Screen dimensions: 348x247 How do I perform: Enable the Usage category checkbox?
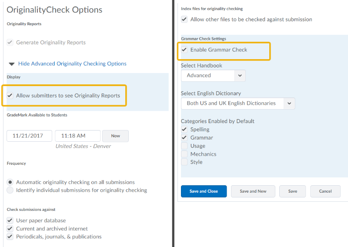[x=184, y=146]
